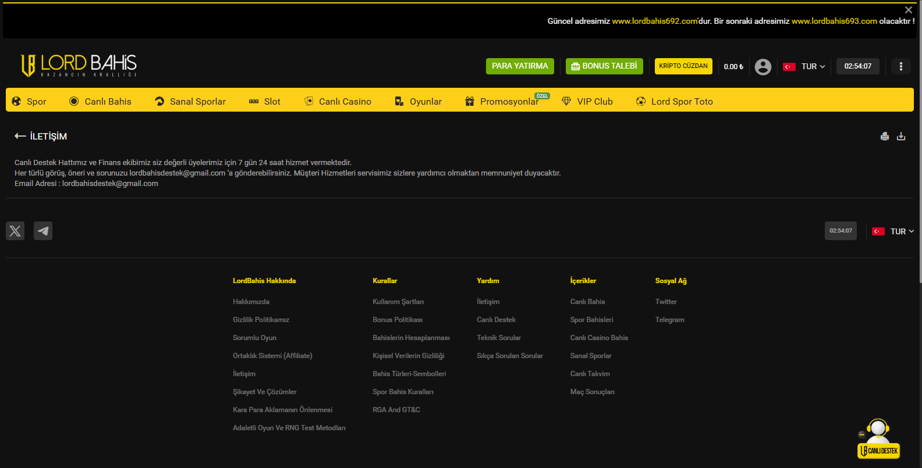Screen dimensions: 922x468
Task: Open the KRİPTO CÜZDAN button
Action: [x=683, y=66]
